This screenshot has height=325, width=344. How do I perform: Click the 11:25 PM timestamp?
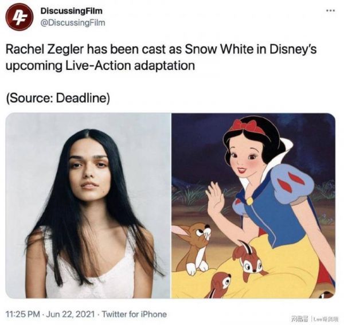tap(23, 314)
